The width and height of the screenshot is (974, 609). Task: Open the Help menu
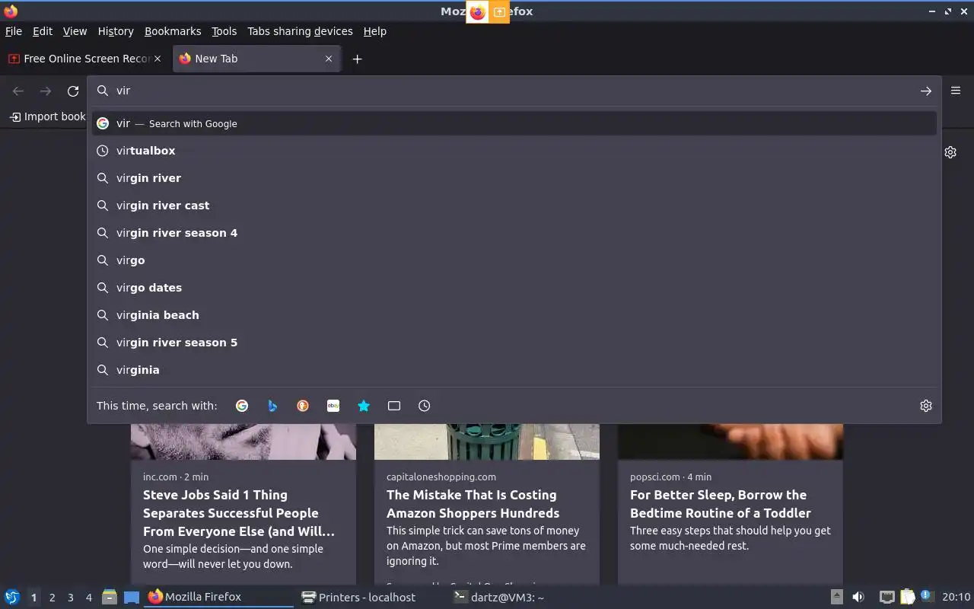[375, 31]
